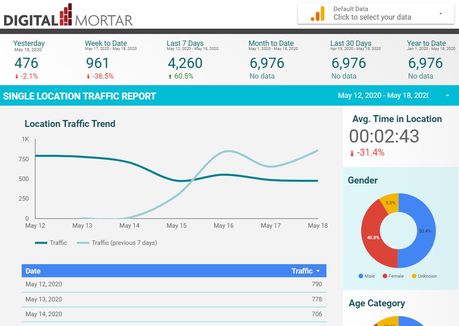Toggle the Male legend dot in Gender chart
The width and height of the screenshot is (459, 326).
(361, 276)
